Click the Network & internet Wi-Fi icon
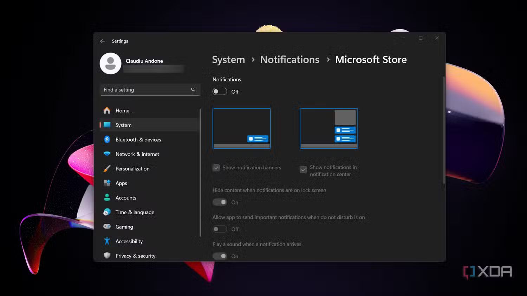The image size is (527, 296). [x=107, y=154]
